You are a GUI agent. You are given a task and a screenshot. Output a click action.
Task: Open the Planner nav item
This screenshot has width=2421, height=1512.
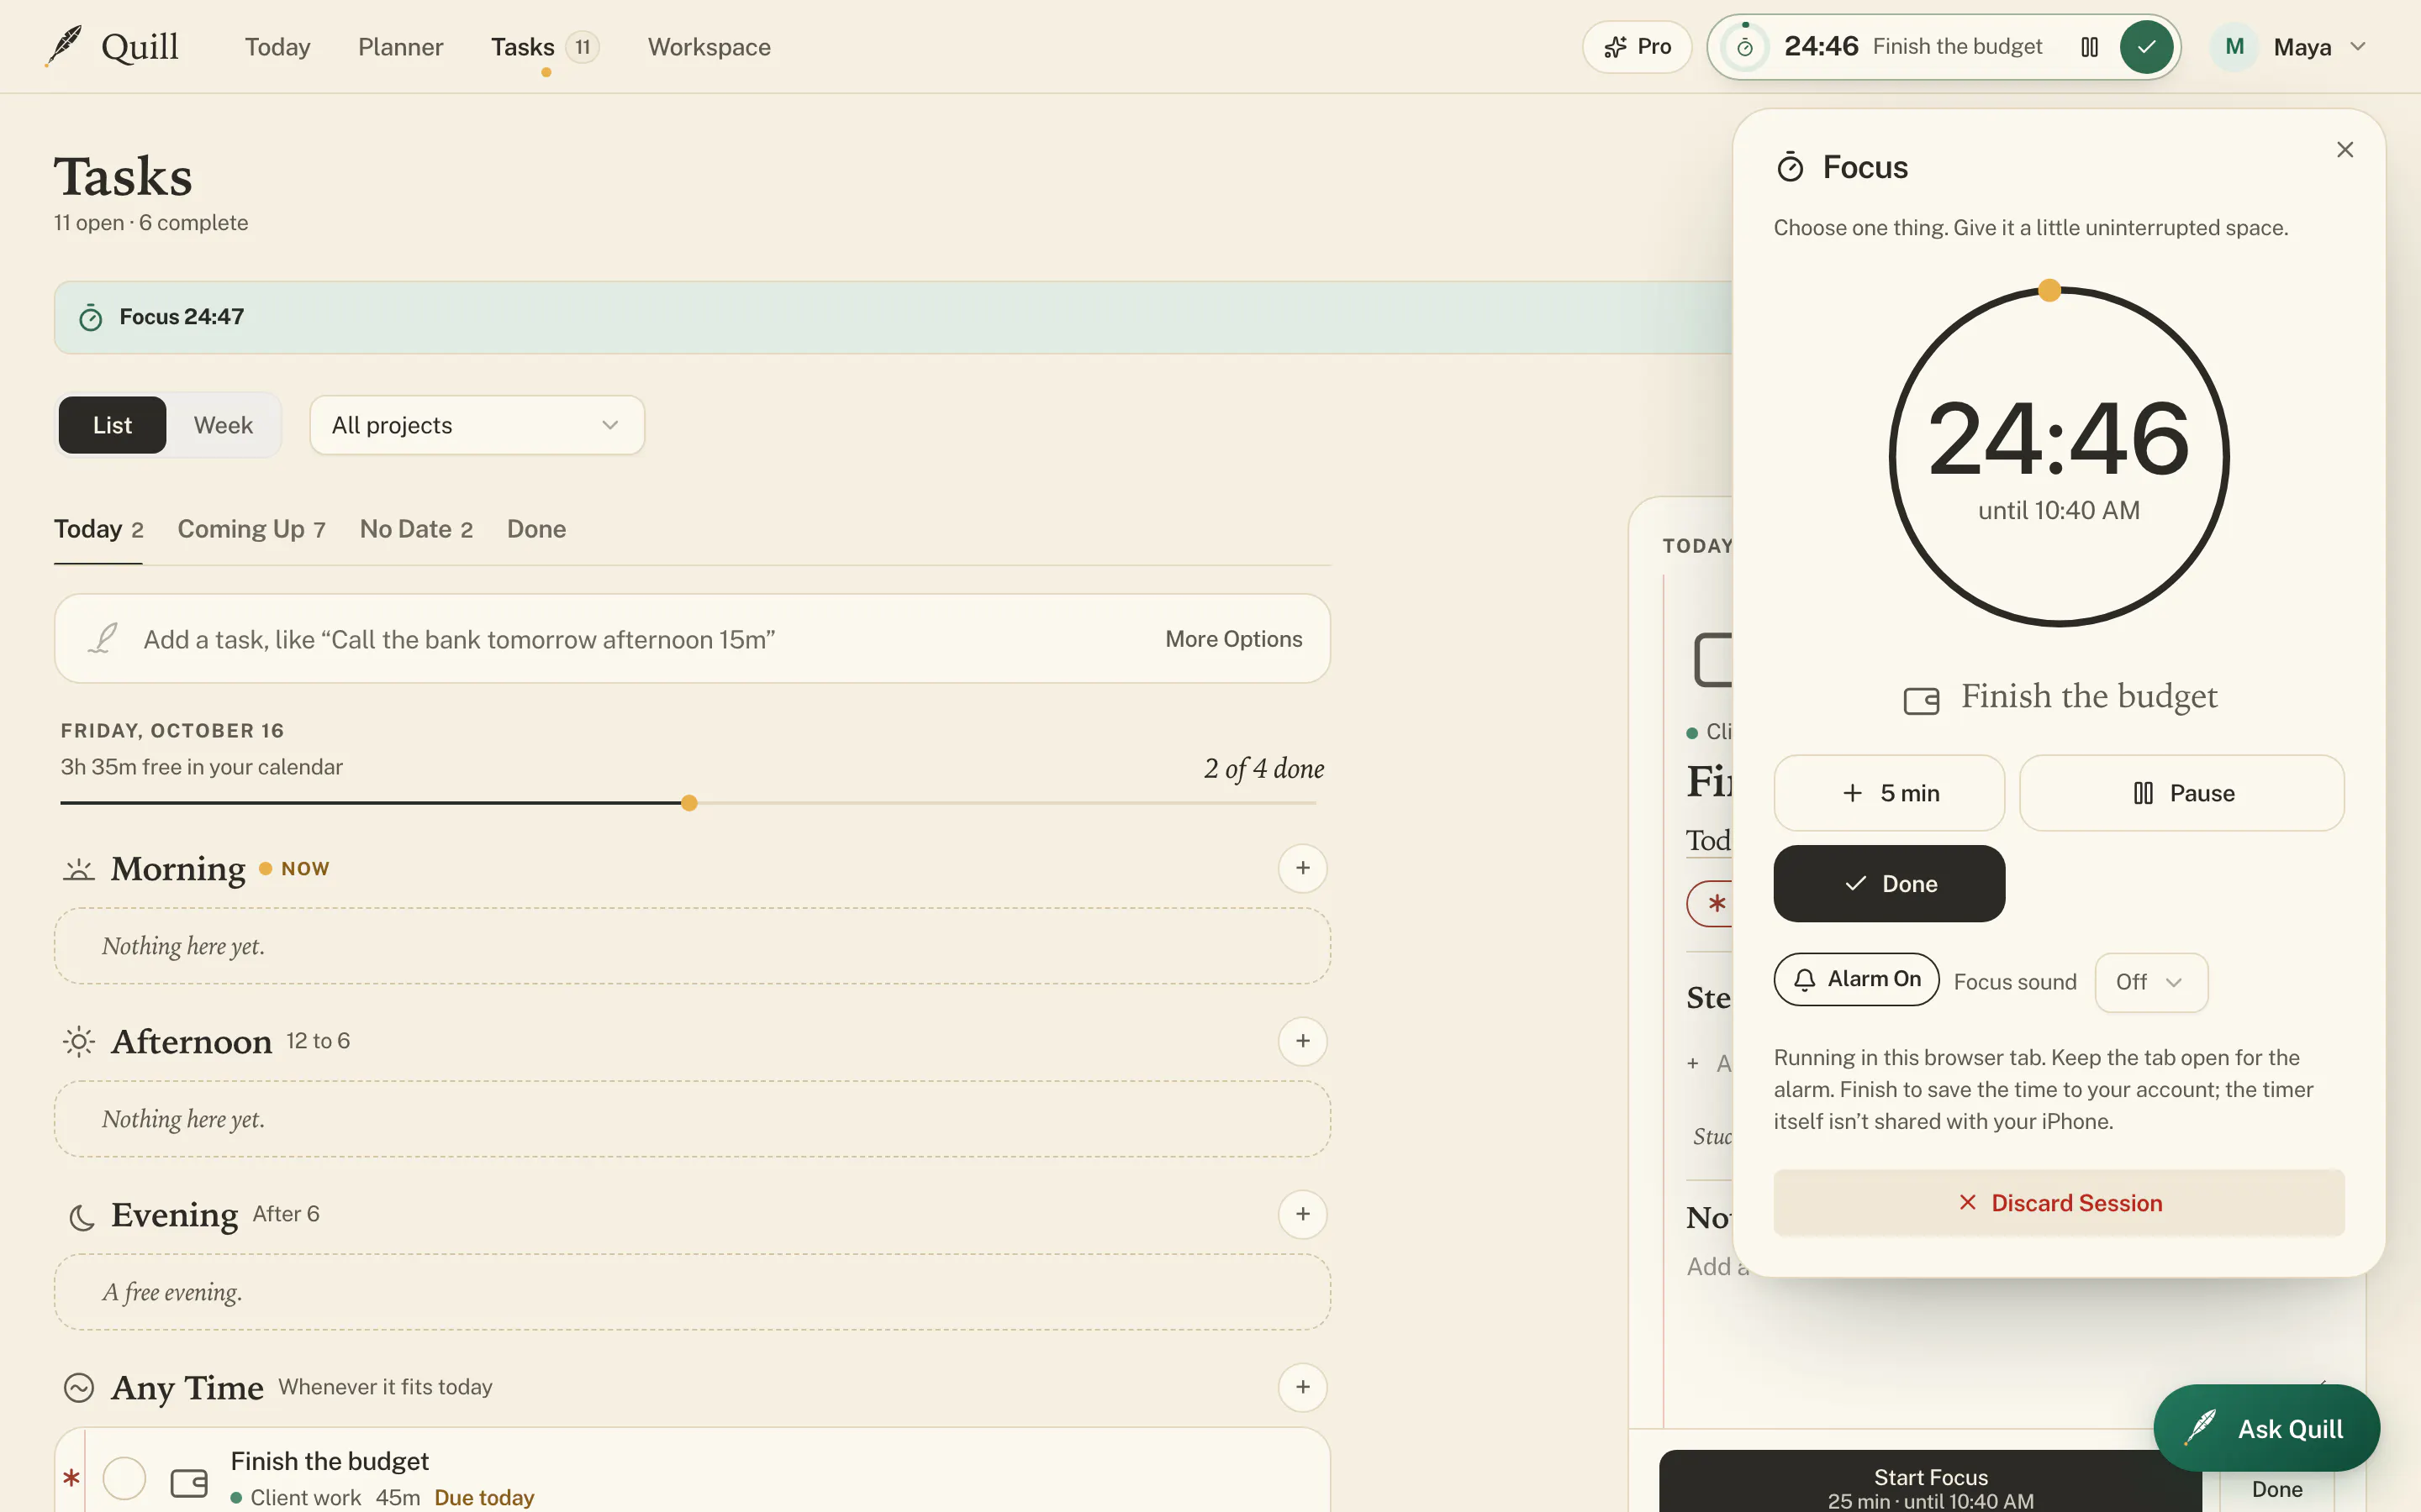[400, 47]
